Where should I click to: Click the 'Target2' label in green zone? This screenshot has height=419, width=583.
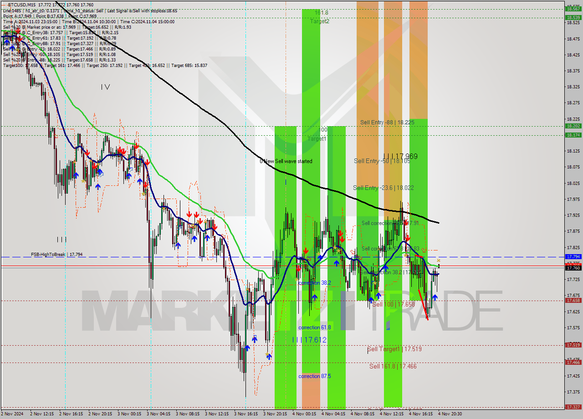tap(320, 21)
